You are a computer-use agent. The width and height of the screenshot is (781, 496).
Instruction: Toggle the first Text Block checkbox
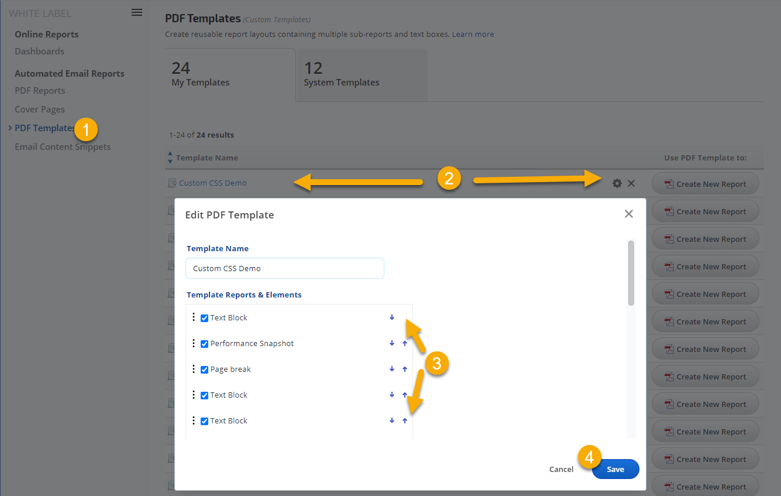pyautogui.click(x=204, y=318)
